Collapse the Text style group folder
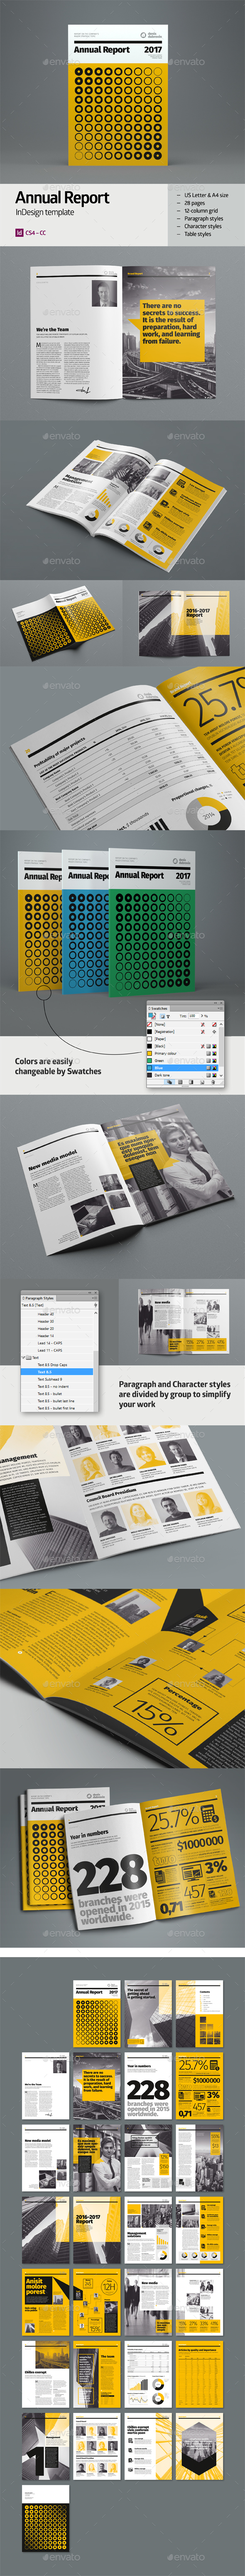This screenshot has width=245, height=2576. pyautogui.click(x=23, y=1358)
